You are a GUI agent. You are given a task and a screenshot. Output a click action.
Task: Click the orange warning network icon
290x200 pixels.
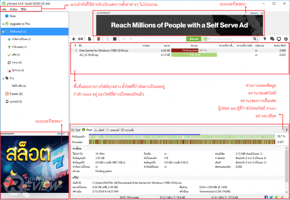coord(282,197)
